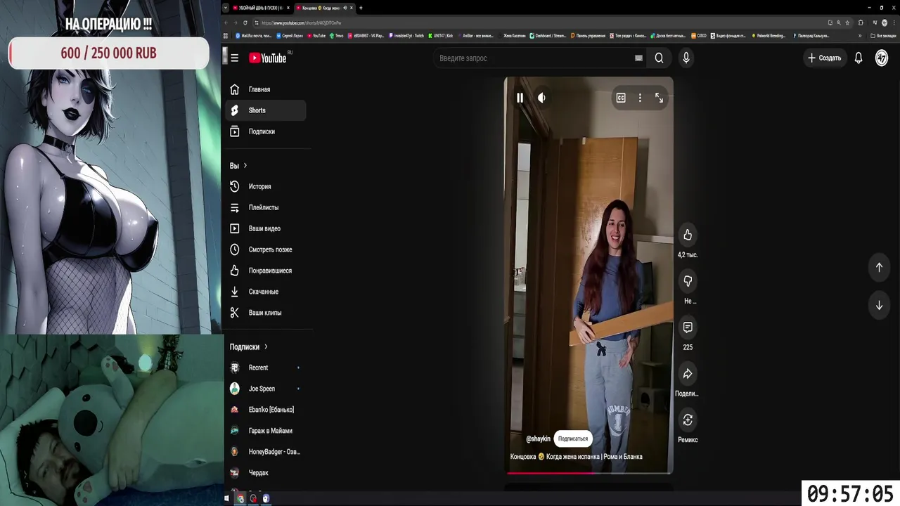Open the EbanKo [Ебанько] channel
900x506 pixels.
(267, 410)
